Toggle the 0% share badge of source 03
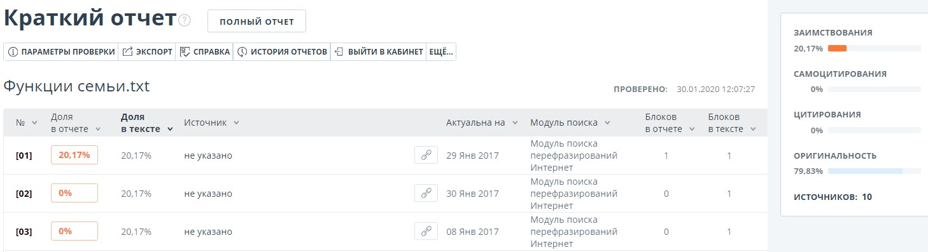This screenshot has height=252, width=928. pos(74,231)
